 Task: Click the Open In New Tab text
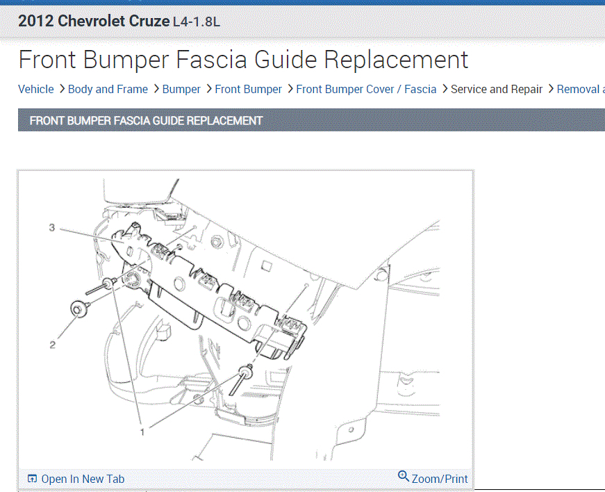pos(83,479)
